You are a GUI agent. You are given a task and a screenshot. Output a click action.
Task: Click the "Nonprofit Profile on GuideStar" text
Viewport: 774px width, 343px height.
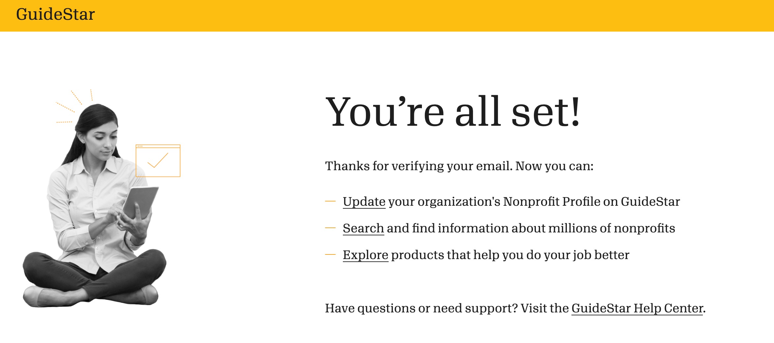click(x=591, y=201)
